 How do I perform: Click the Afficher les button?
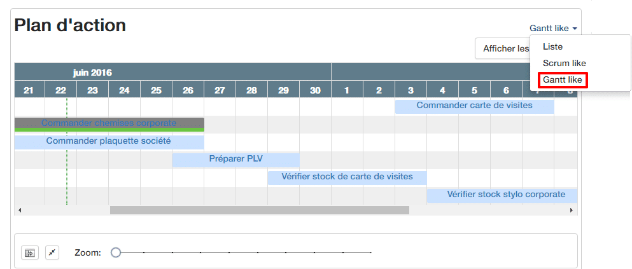click(503, 48)
